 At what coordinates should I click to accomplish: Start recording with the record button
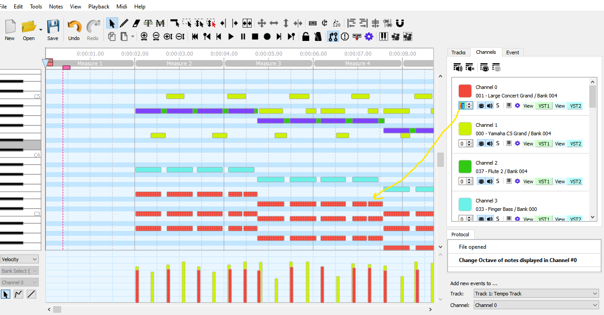[x=267, y=36]
